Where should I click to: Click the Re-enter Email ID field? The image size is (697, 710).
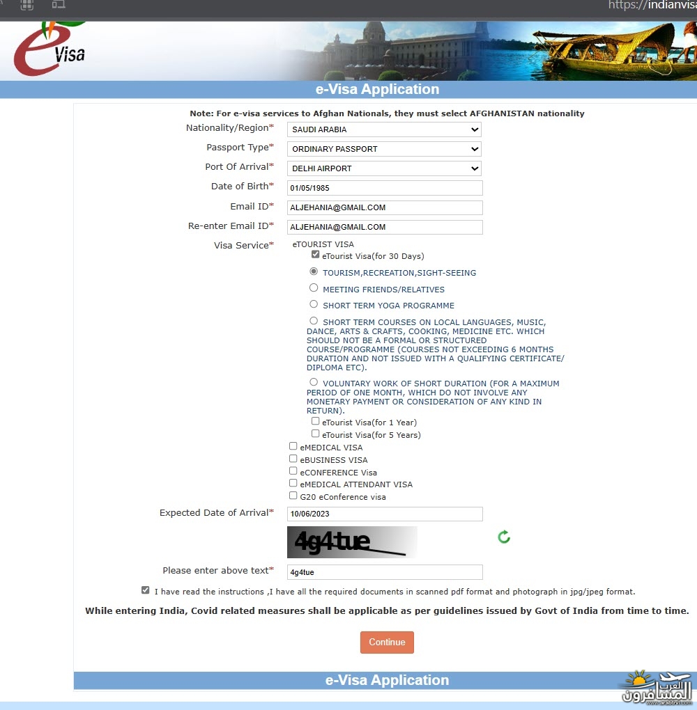click(x=385, y=227)
